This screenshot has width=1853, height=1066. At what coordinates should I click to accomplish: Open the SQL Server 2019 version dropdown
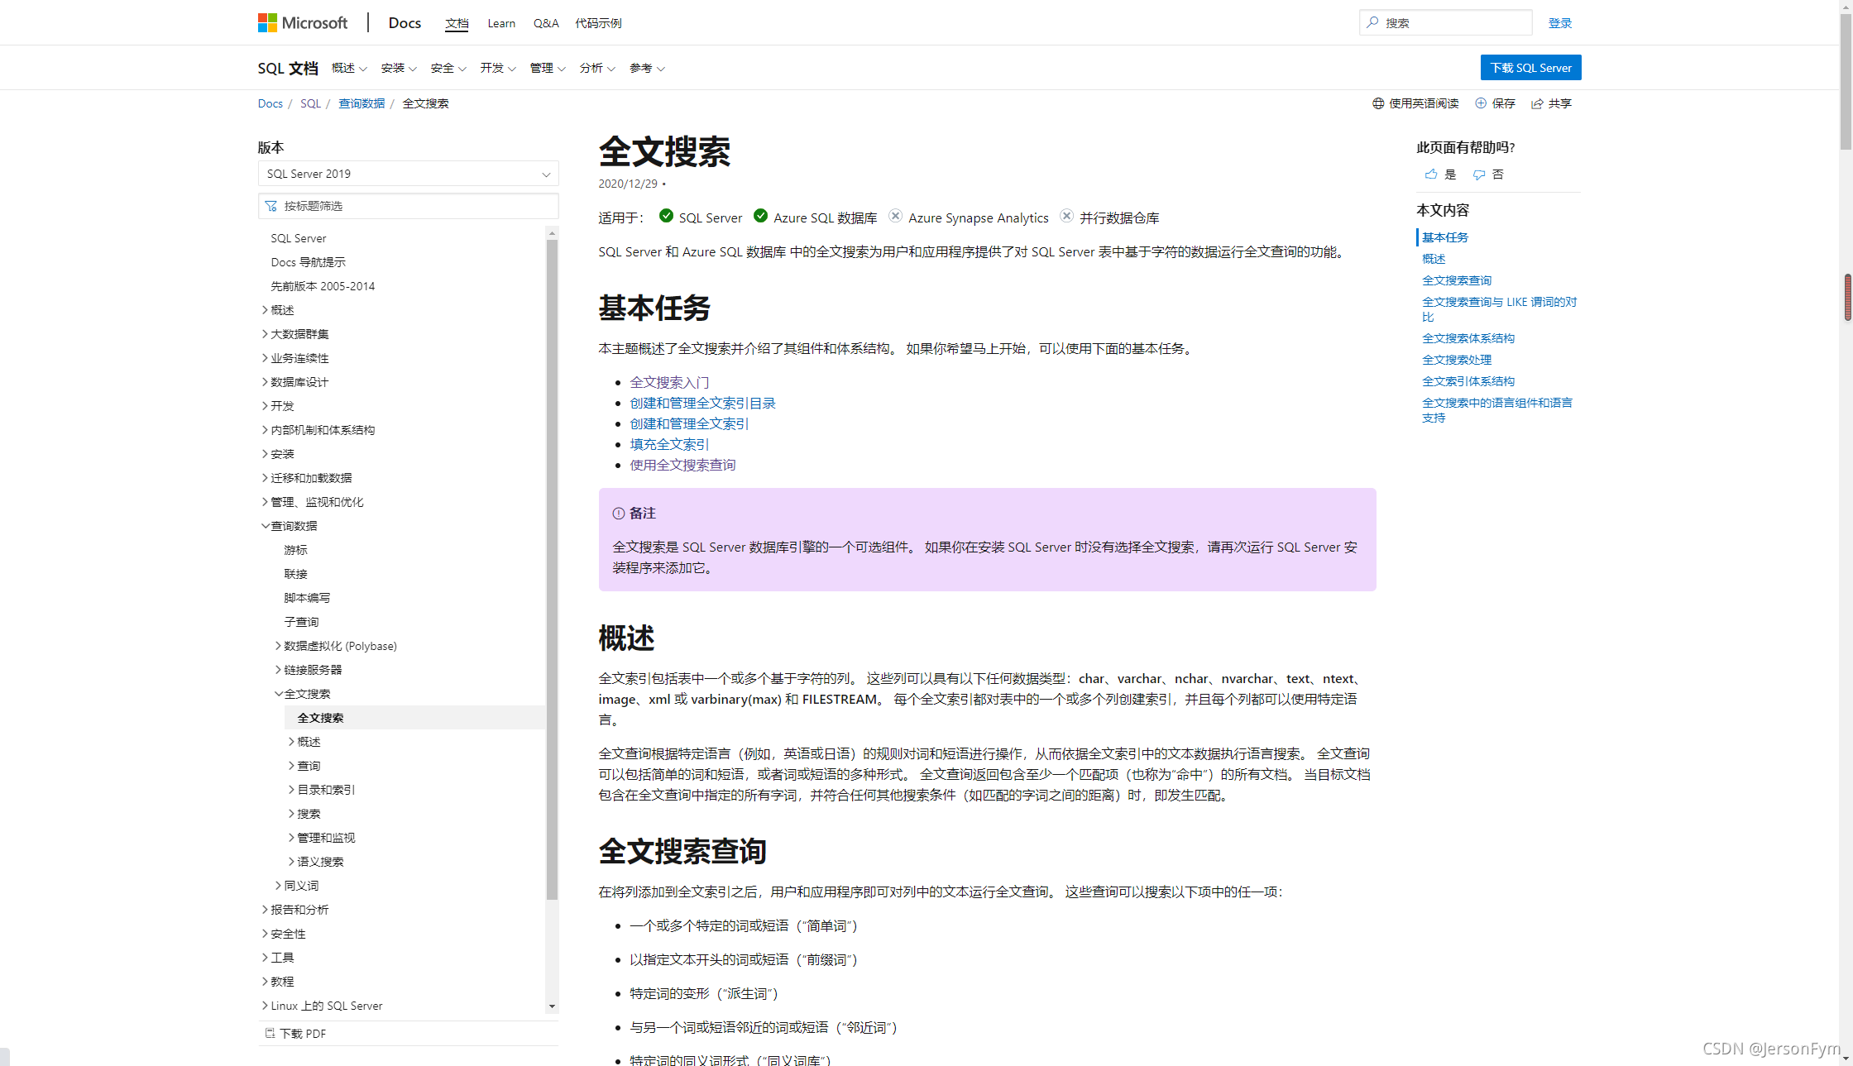pos(408,174)
